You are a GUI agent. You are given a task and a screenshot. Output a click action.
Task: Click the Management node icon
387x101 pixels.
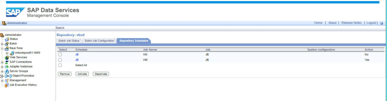(7, 80)
